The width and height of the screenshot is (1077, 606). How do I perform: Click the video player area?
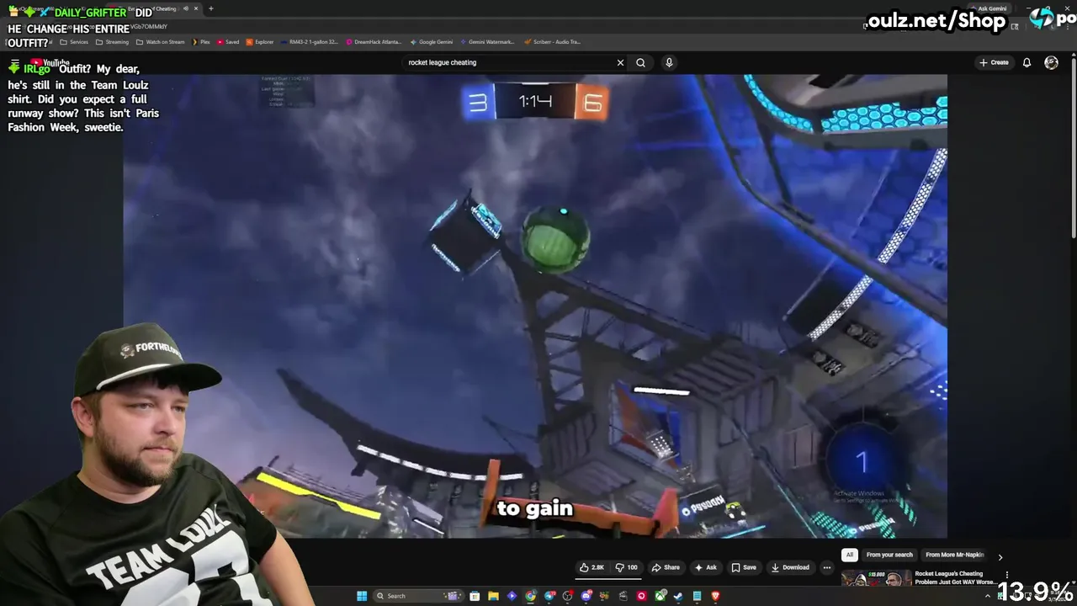click(x=535, y=306)
